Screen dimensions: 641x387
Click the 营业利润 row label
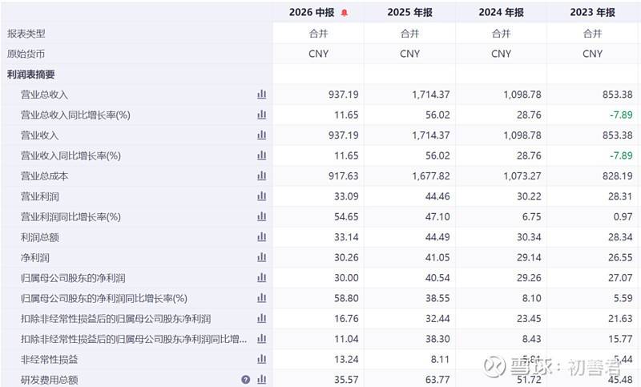[x=39, y=196]
